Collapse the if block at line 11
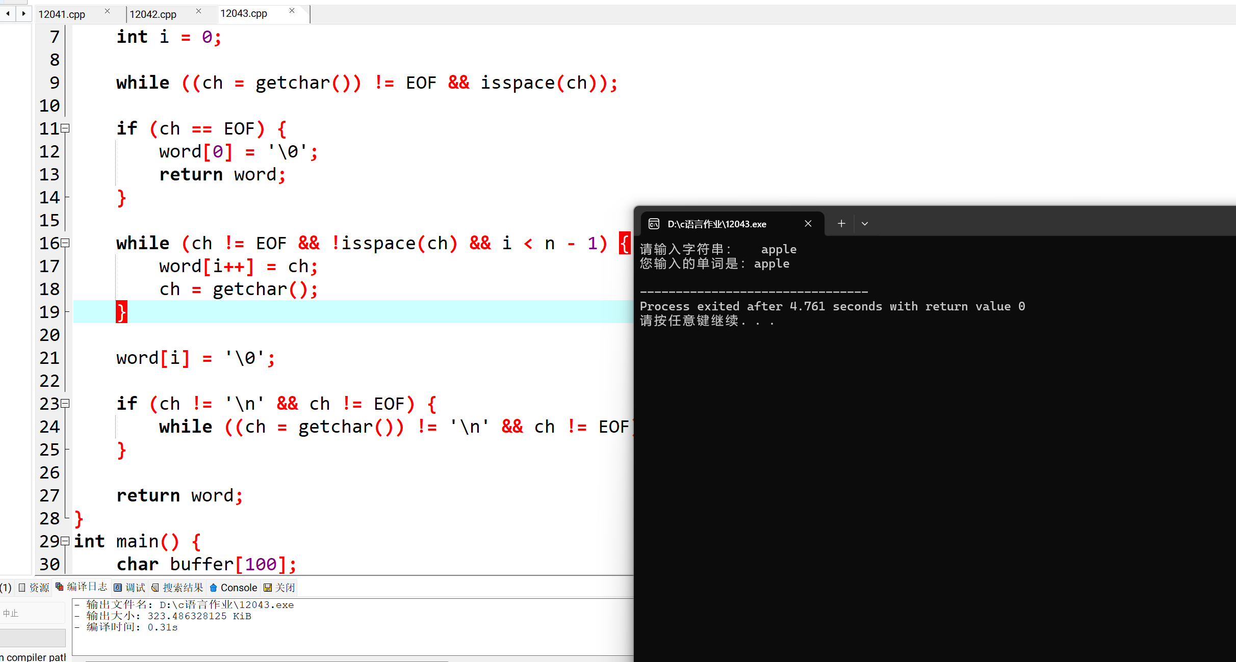The height and width of the screenshot is (662, 1236). coord(65,128)
